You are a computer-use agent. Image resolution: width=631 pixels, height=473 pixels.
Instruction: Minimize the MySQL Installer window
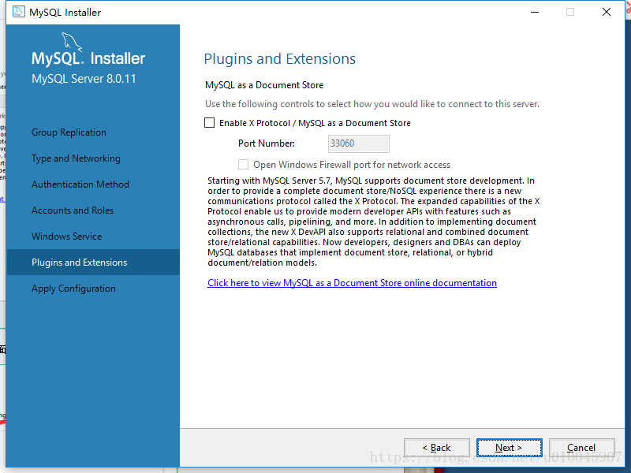pos(535,12)
